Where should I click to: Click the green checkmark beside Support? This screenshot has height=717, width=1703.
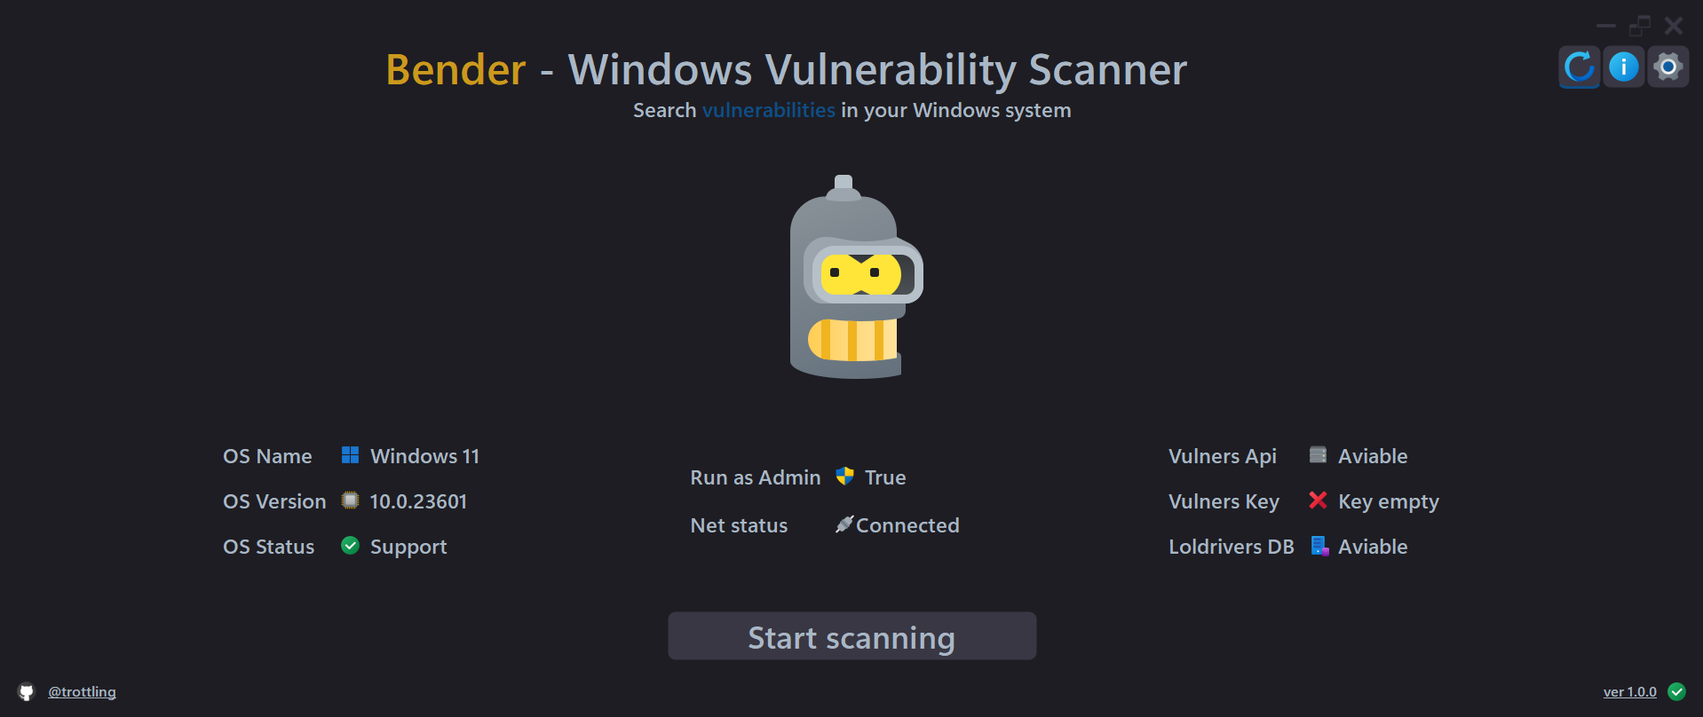tap(351, 546)
